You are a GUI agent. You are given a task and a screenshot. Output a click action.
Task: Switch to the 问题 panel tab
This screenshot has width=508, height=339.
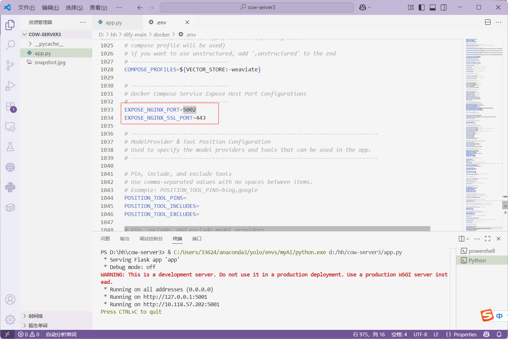click(105, 239)
